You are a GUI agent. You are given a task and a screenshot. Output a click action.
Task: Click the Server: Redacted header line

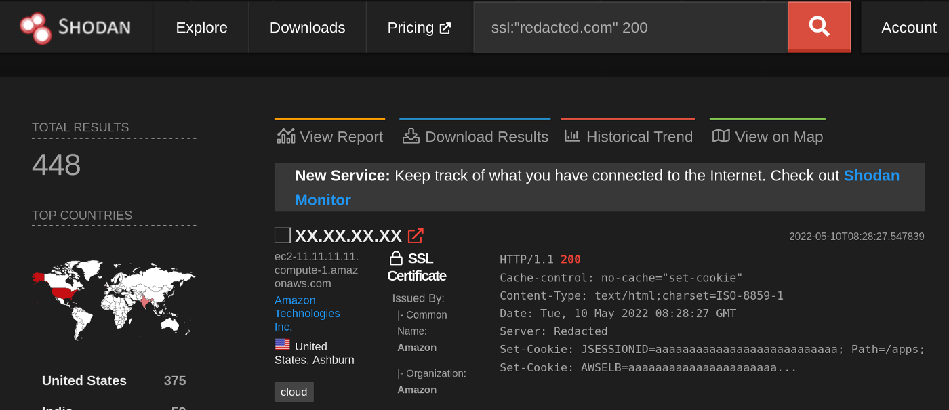pos(553,331)
